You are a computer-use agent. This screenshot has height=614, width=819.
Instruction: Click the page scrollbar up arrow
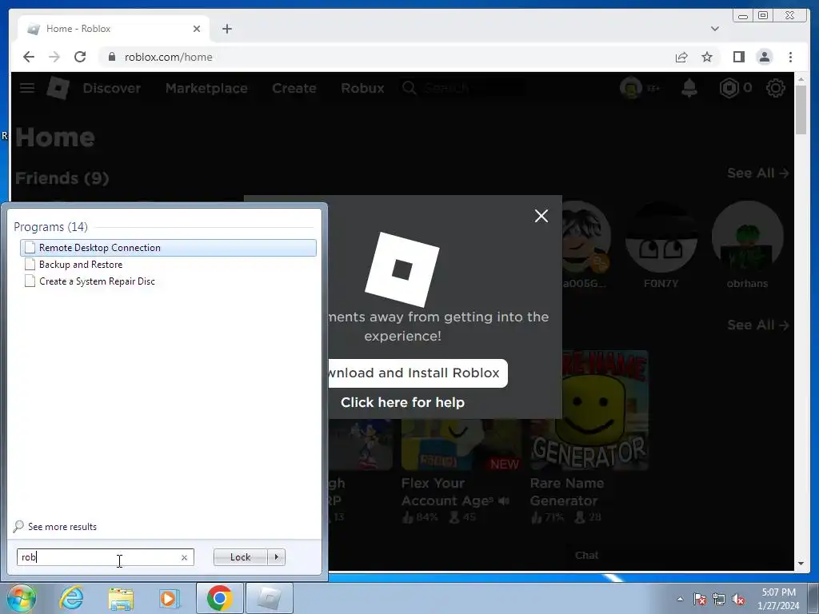click(x=801, y=80)
